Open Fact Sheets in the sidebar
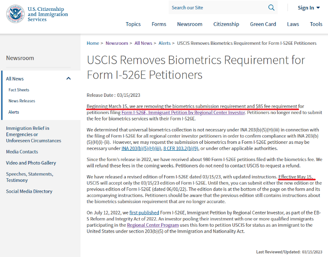This screenshot has width=328, height=257. pyautogui.click(x=19, y=90)
